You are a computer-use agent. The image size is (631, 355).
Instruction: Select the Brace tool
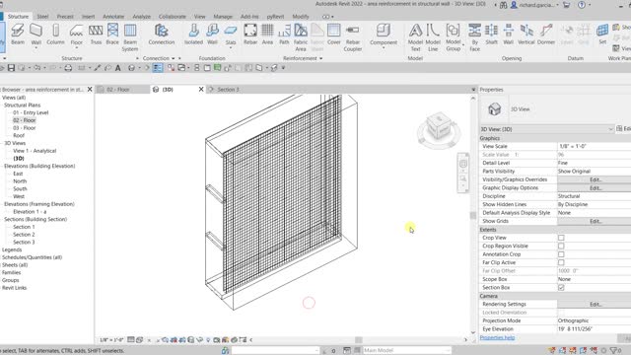pos(112,35)
